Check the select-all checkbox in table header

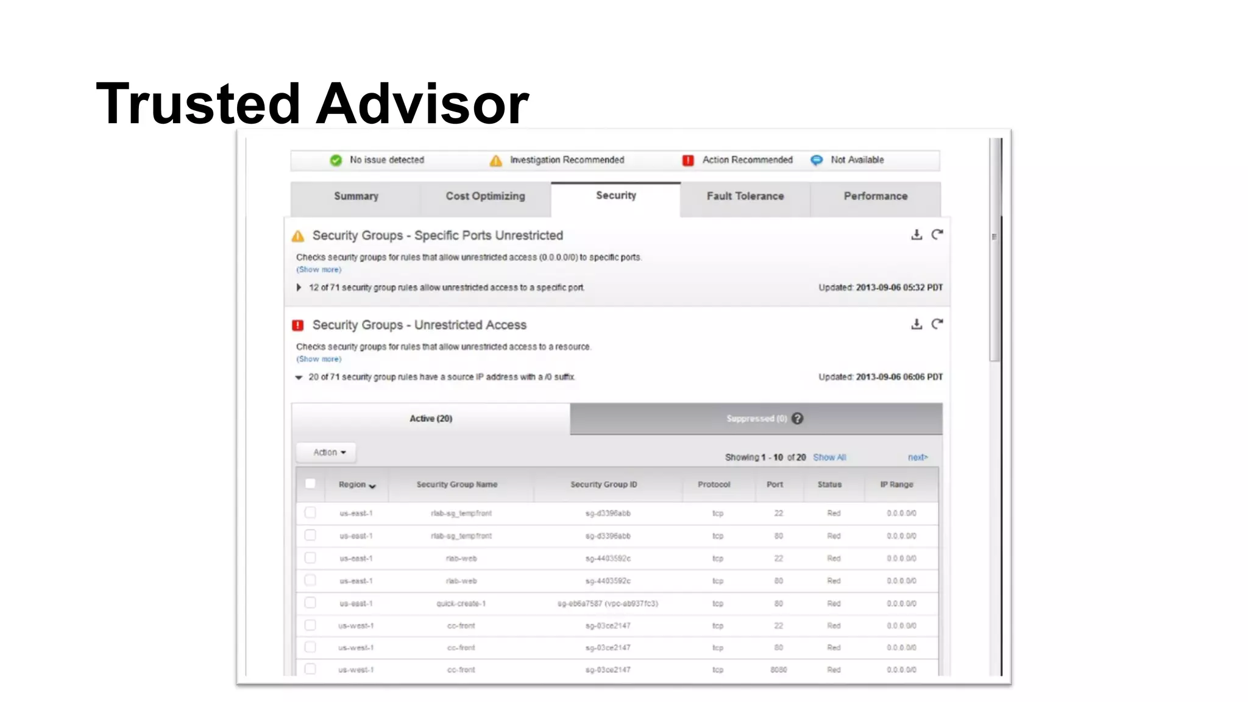310,484
